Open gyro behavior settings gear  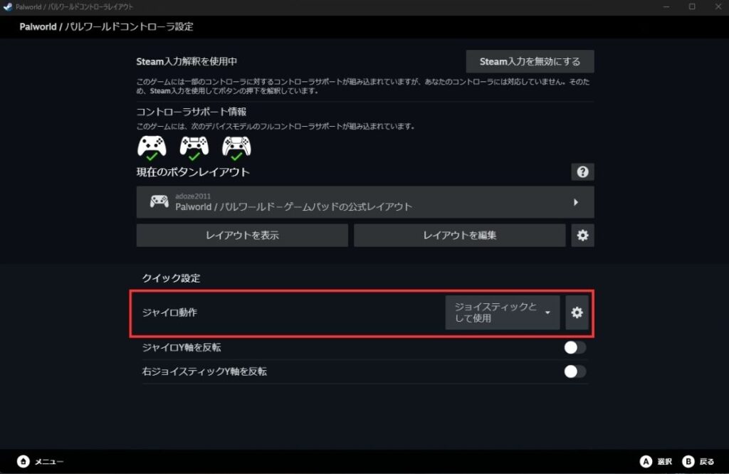point(577,312)
